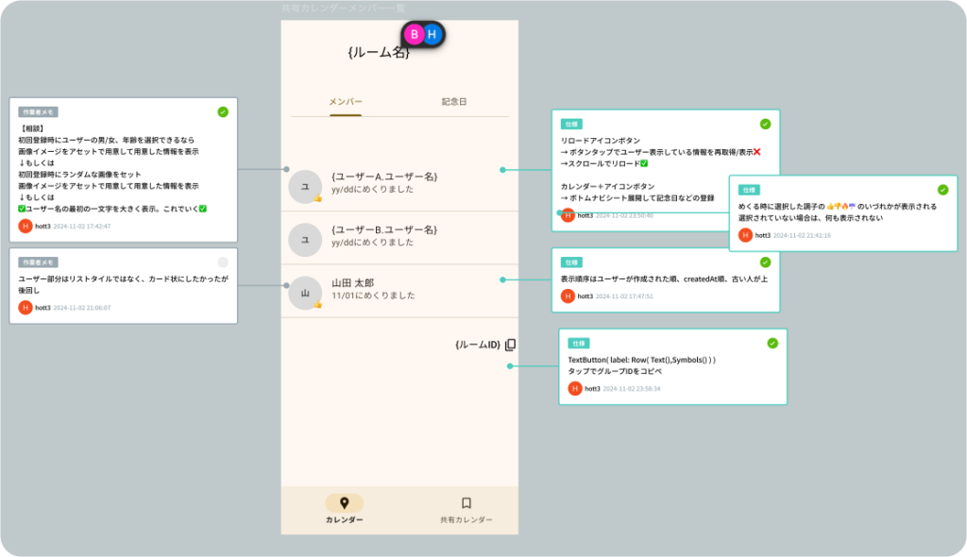Click the カレンダー map pin icon
This screenshot has height=557, width=967.
click(344, 503)
